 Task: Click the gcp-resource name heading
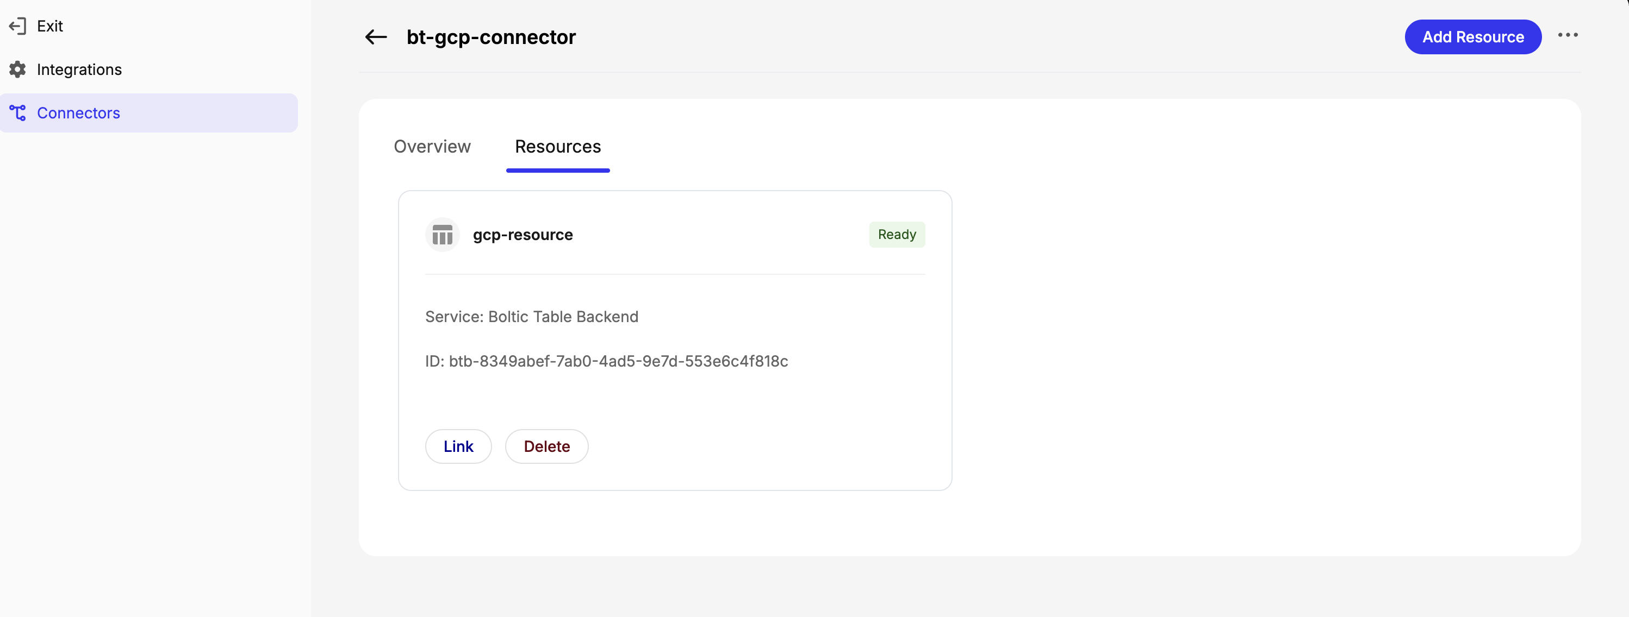click(x=523, y=234)
